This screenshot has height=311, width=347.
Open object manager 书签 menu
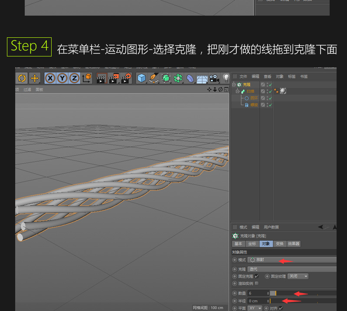click(304, 76)
